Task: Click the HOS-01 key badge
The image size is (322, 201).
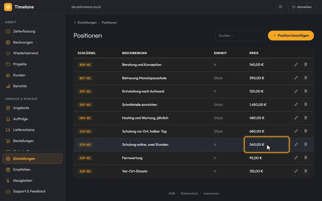Action: (85, 118)
